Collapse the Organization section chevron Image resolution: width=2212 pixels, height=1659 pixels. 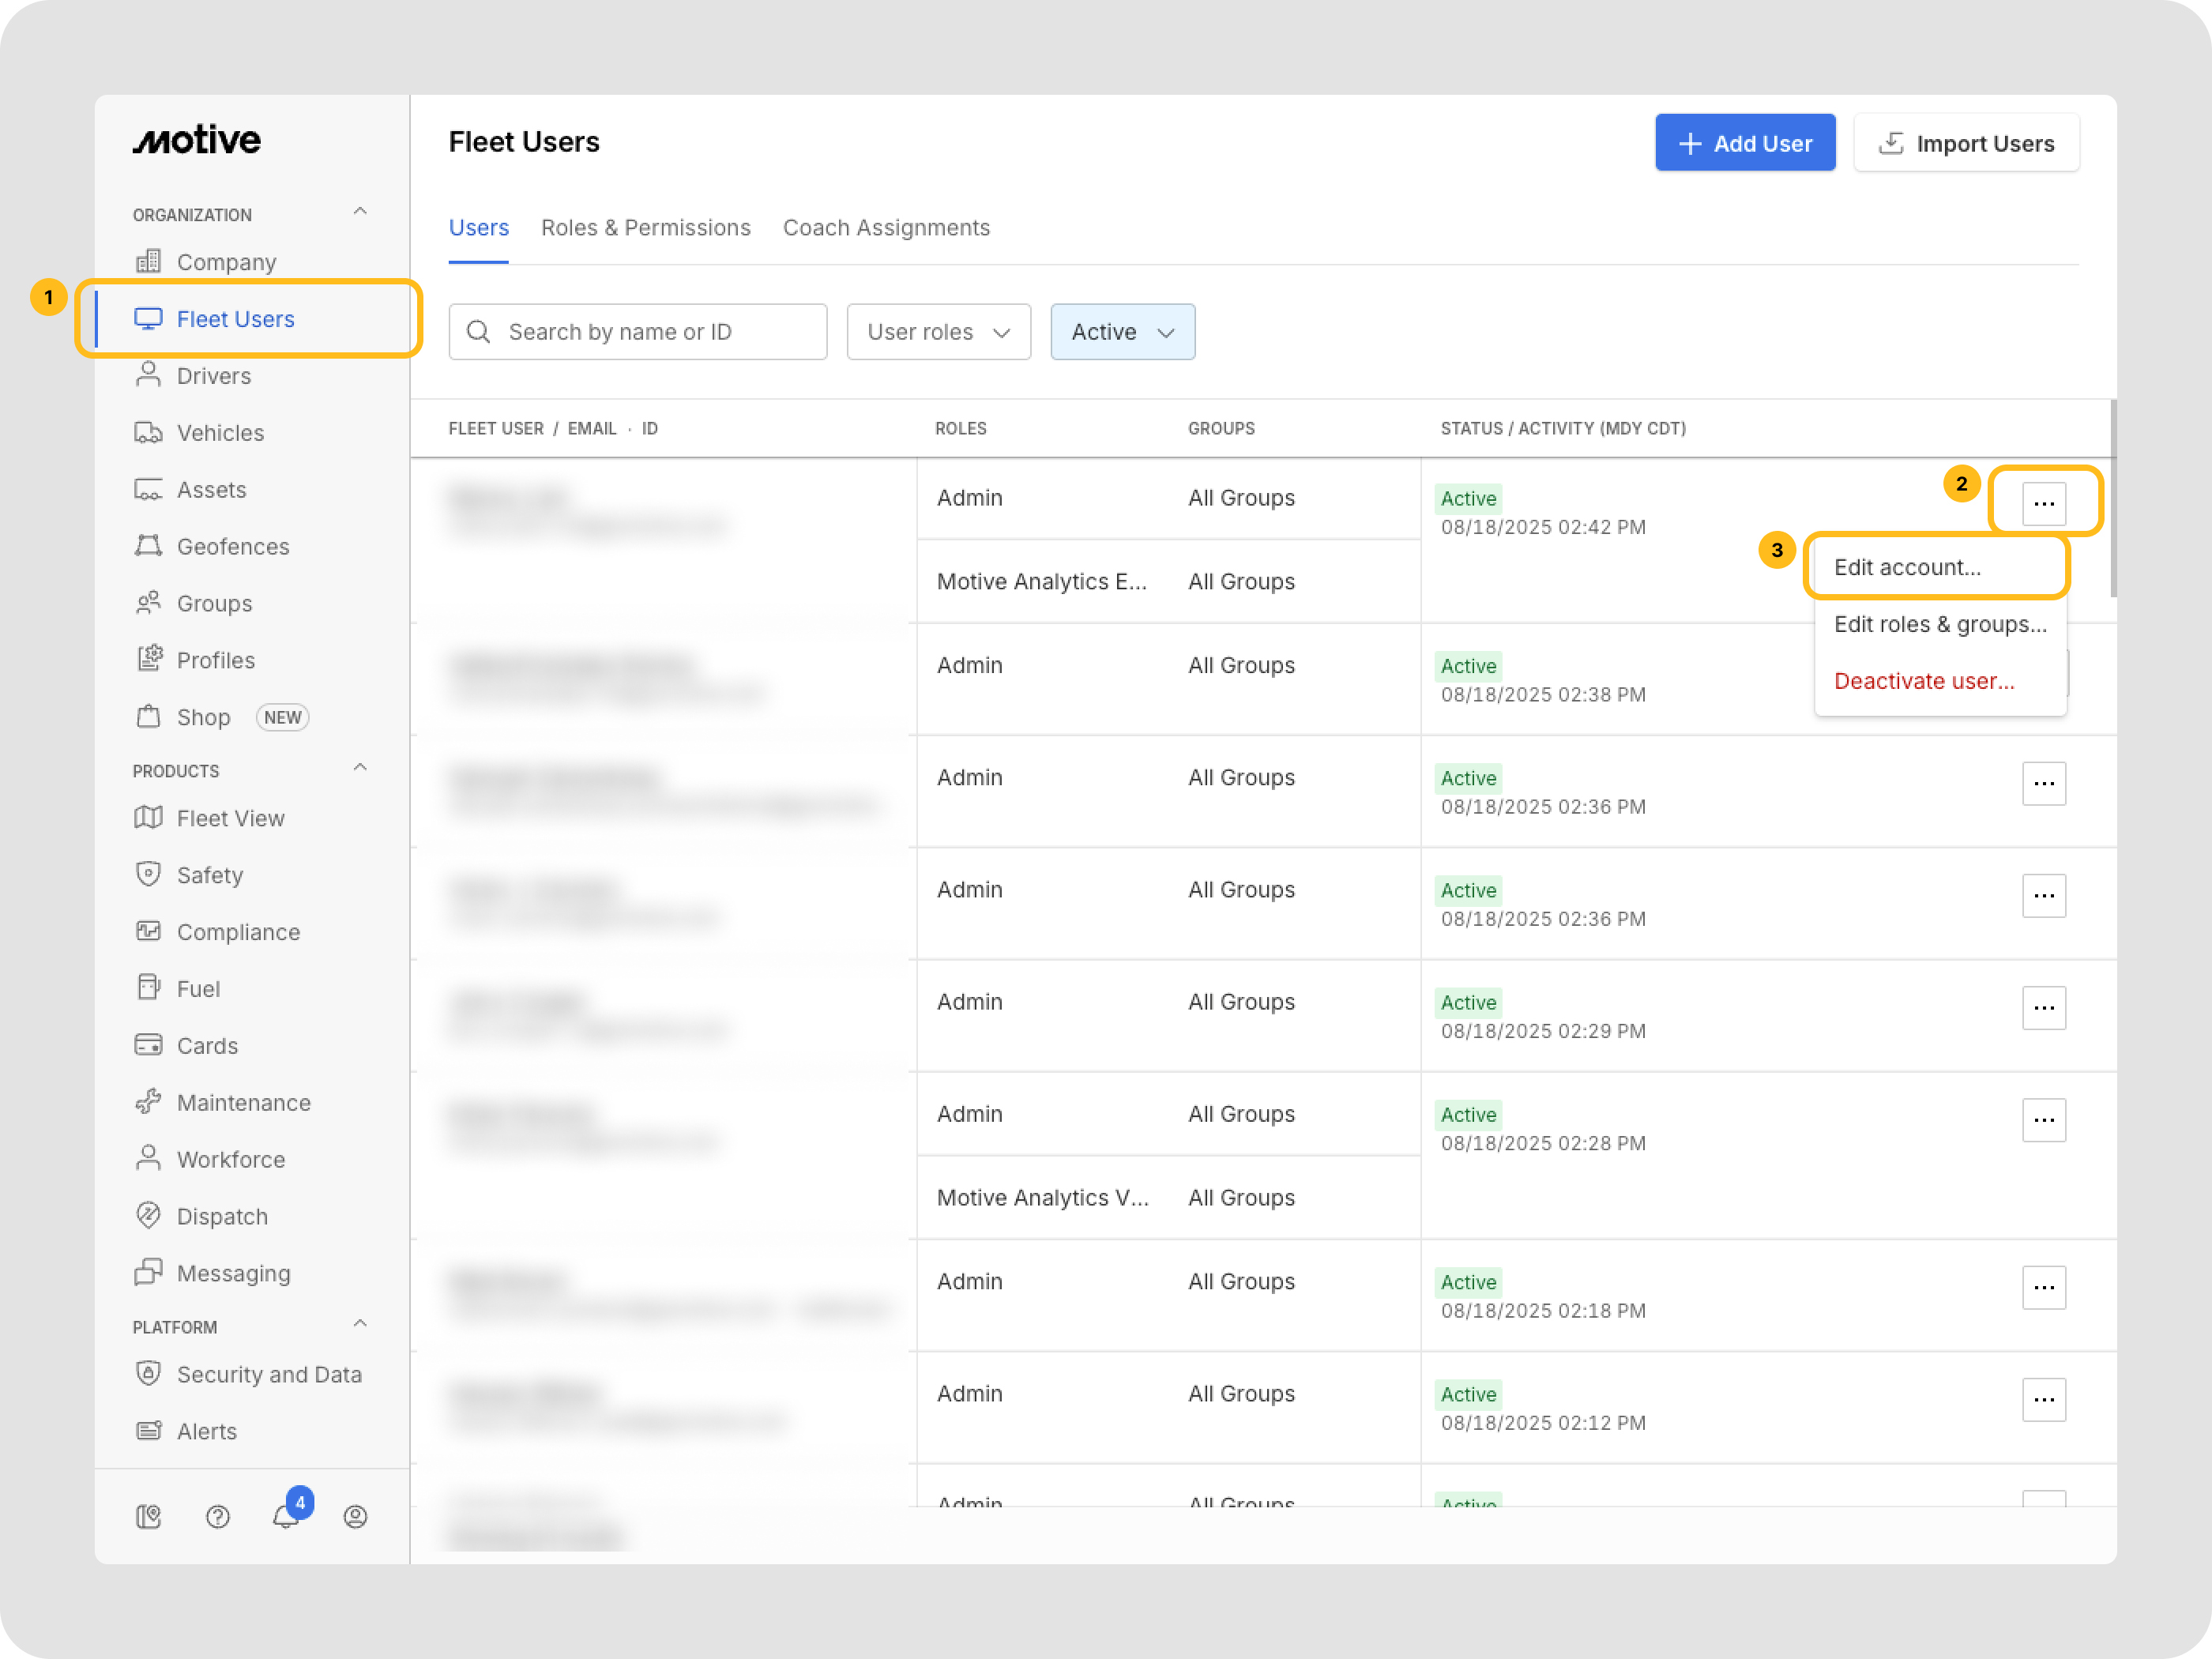click(x=360, y=212)
